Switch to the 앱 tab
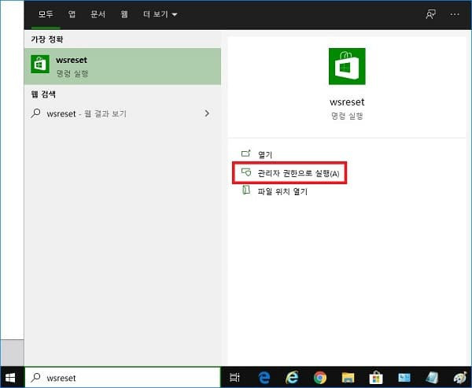The height and width of the screenshot is (388, 472). (72, 14)
